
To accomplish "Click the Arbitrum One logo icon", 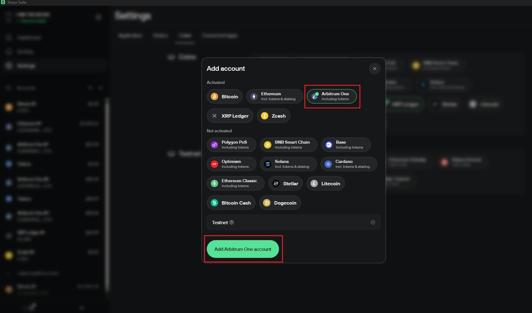I will [x=314, y=96].
